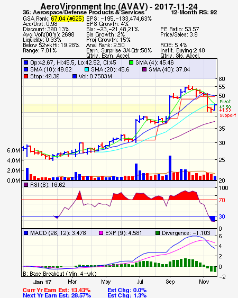Click the EPS Growth: 4% text
The width and height of the screenshot is (238, 298).
click(x=107, y=24)
